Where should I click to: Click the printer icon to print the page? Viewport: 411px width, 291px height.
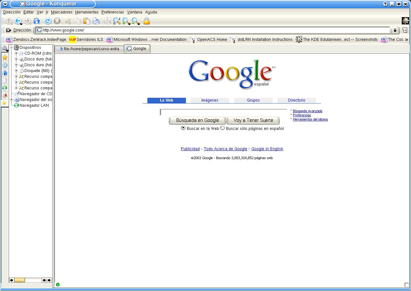(96, 21)
